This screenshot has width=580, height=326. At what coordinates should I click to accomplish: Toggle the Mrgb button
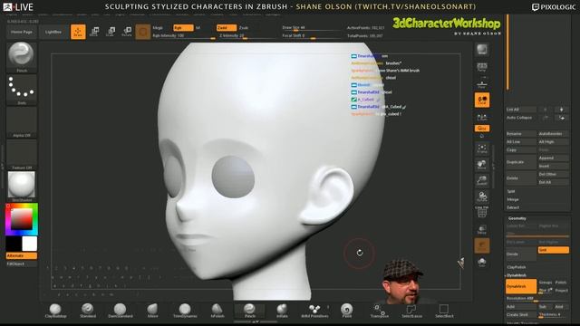click(158, 28)
